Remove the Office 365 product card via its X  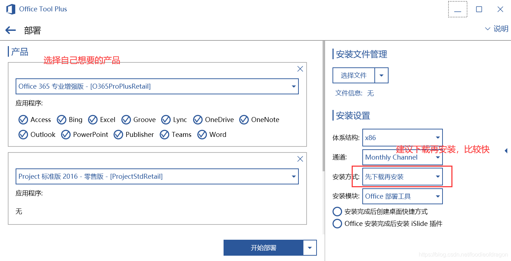tap(300, 68)
